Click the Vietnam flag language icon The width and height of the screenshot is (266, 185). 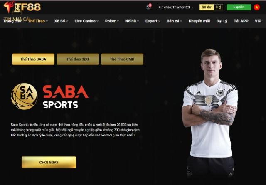tap(257, 7)
